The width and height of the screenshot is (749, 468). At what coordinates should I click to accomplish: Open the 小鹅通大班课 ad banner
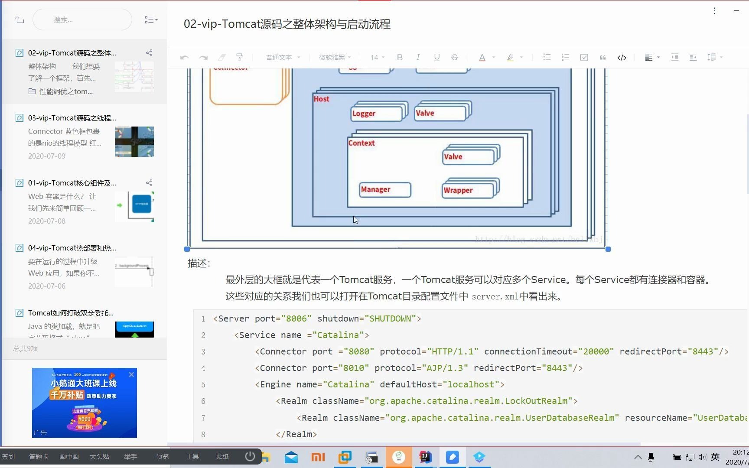coord(85,403)
